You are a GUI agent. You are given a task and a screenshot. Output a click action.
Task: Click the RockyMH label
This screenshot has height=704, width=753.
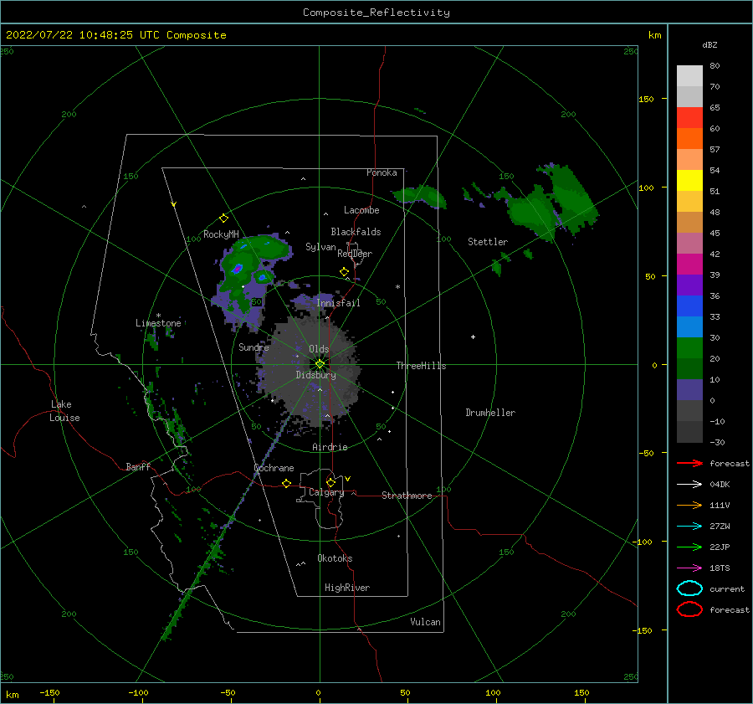click(x=221, y=234)
